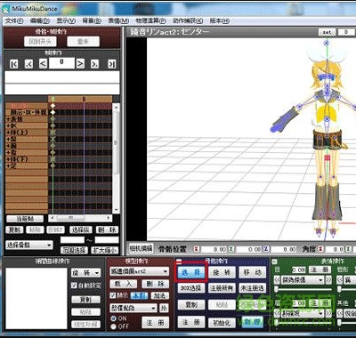
Task: Open the 显示(V) menu
Action: point(66,20)
